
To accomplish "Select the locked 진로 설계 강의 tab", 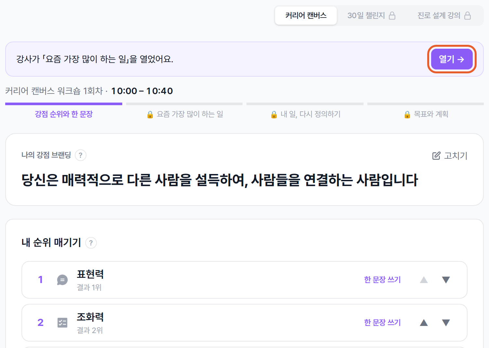I will point(444,16).
